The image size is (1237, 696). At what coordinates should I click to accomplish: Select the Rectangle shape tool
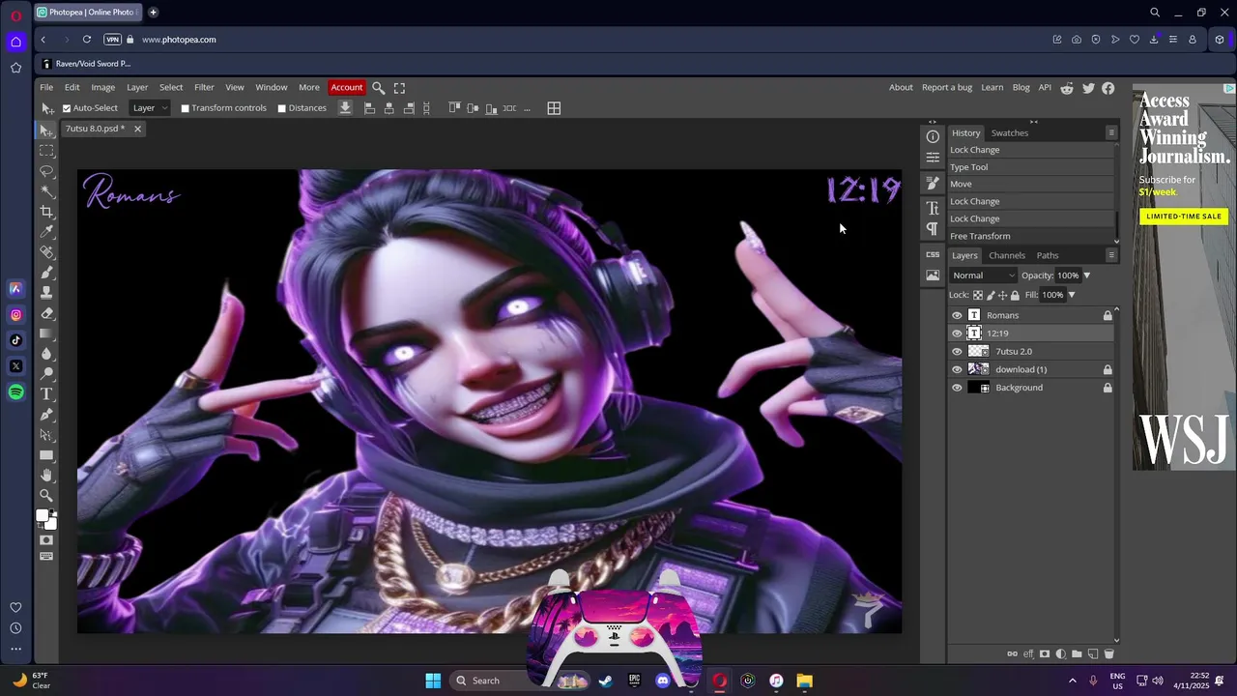pyautogui.click(x=46, y=455)
